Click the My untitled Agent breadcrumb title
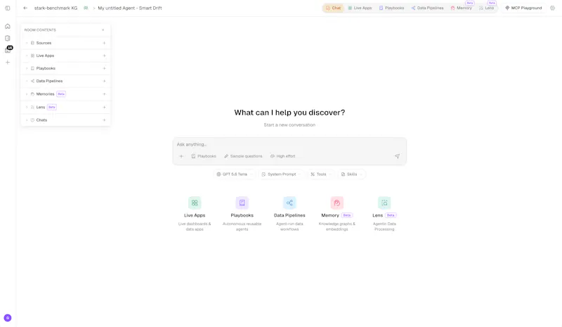Image resolution: width=562 pixels, height=327 pixels. [130, 8]
